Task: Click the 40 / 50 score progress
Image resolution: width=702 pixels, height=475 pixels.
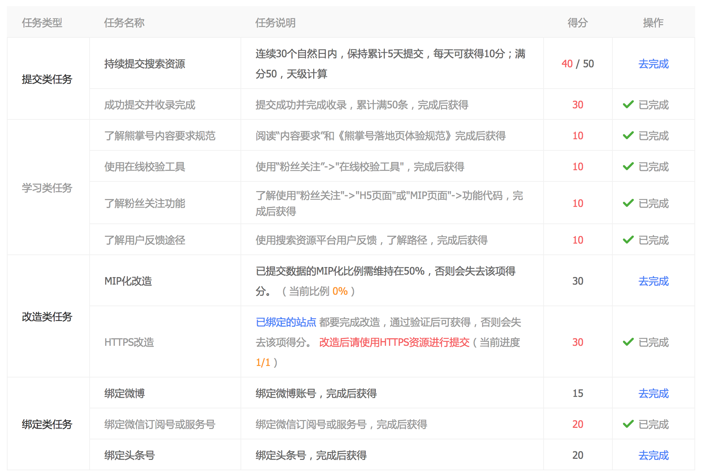Action: pos(577,64)
